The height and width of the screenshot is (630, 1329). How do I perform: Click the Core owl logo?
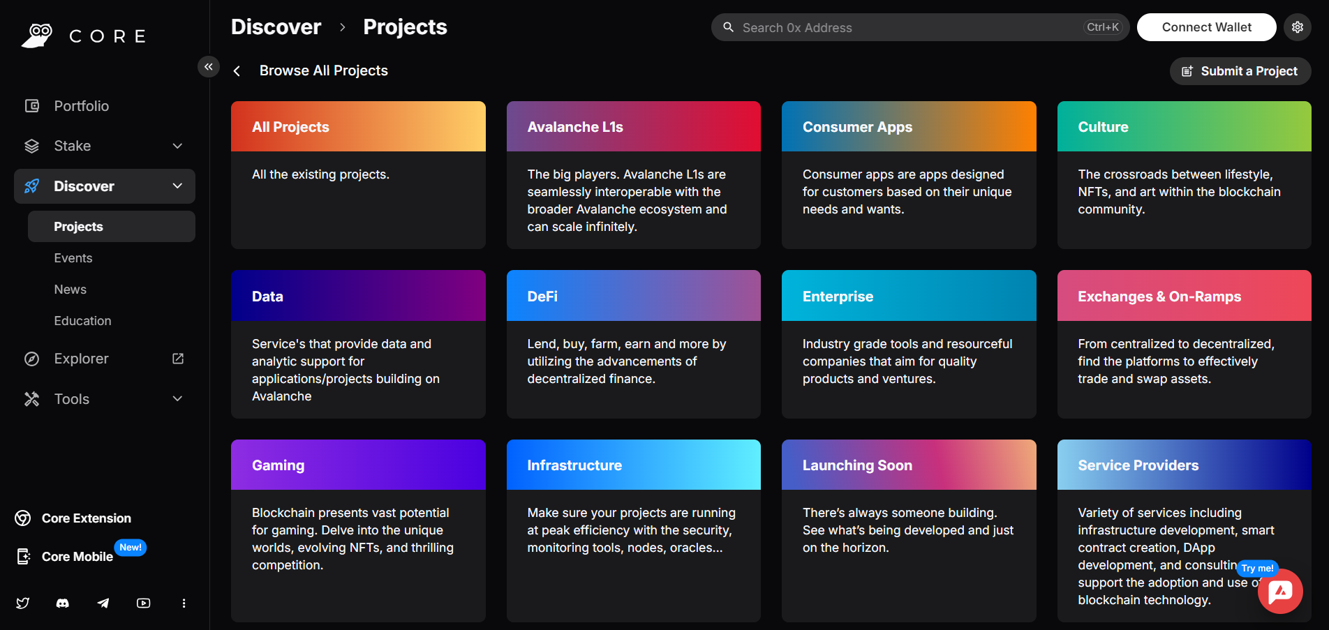pos(37,35)
